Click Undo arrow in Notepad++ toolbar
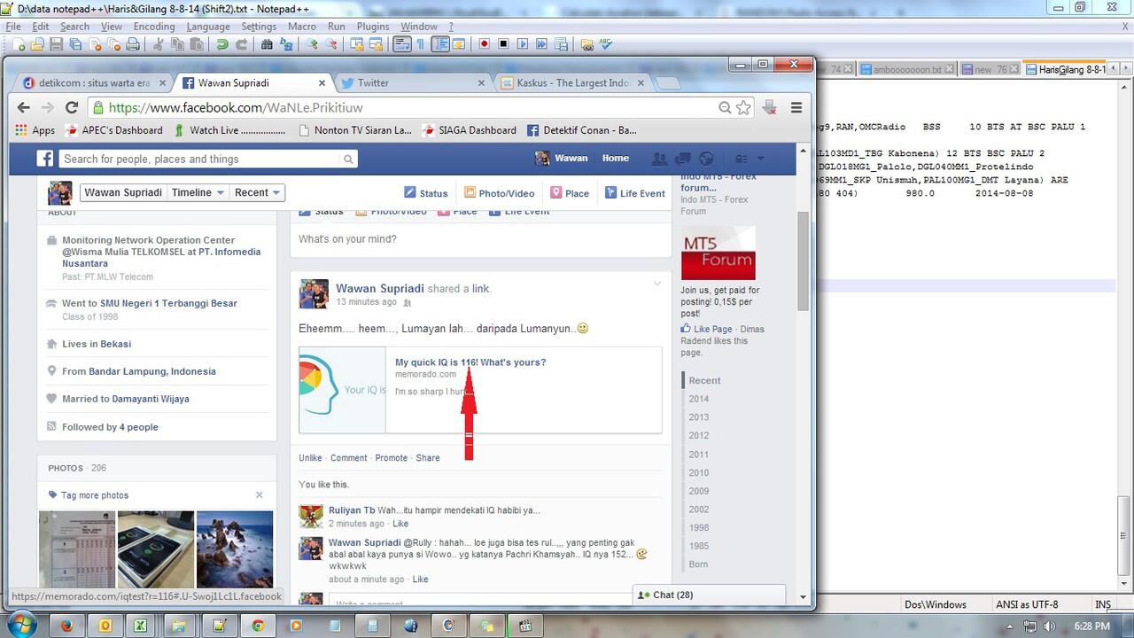Viewport: 1134px width, 638px height. coord(221,43)
